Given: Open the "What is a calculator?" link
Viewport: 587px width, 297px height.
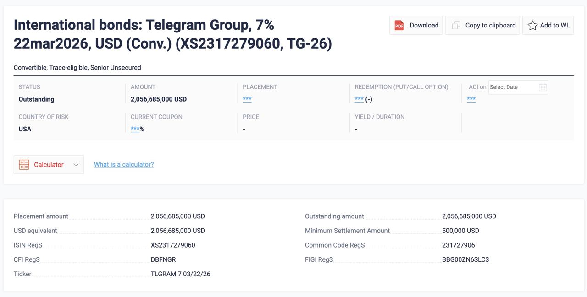Looking at the screenshot, I should [x=124, y=165].
